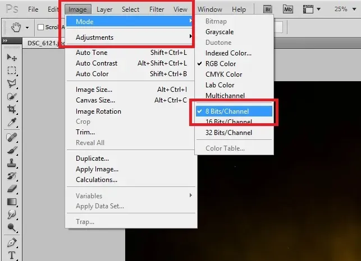The image size is (361, 261).
Task: Open Mini Bridge via the Mb icon
Action: [x=288, y=10]
